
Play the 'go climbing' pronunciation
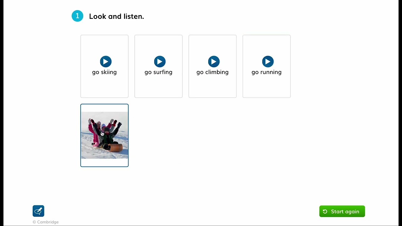point(214,62)
